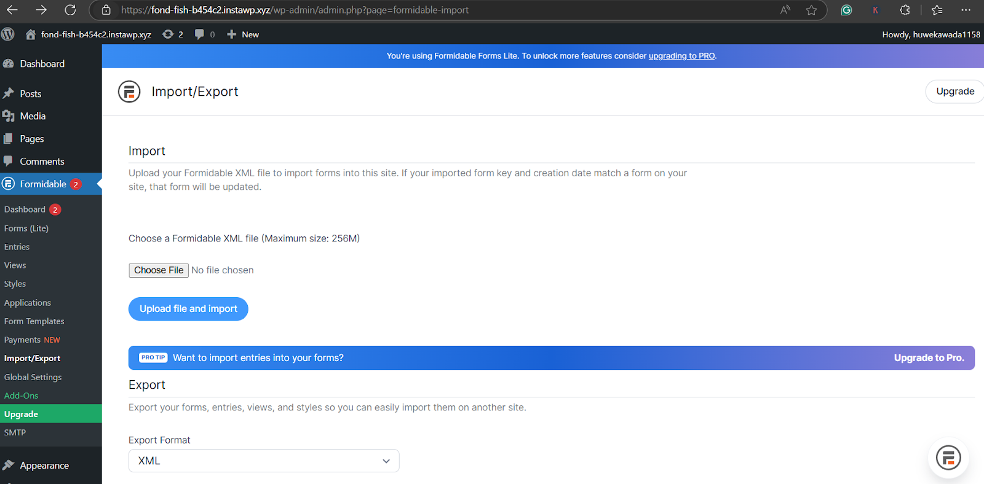Viewport: 984px width, 484px height.
Task: Click the New plus icon in admin bar
Action: coord(231,34)
